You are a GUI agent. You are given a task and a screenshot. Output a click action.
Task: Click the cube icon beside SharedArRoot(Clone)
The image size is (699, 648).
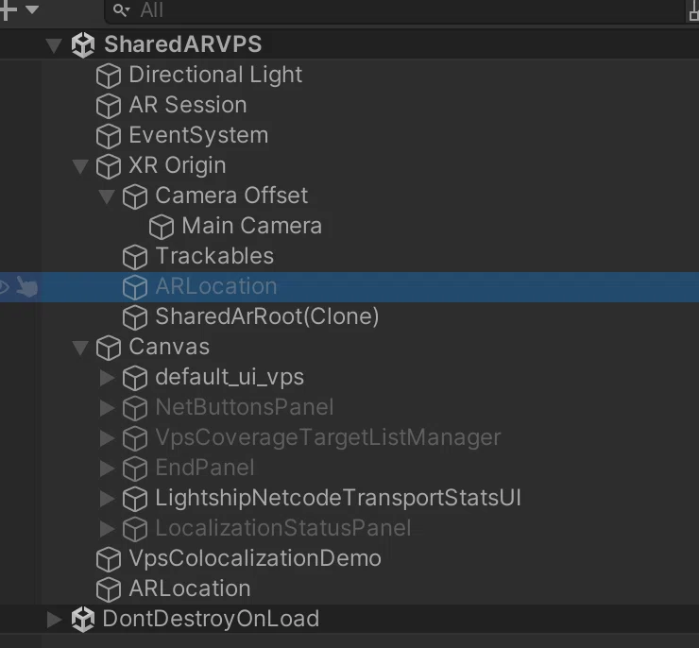[135, 317]
